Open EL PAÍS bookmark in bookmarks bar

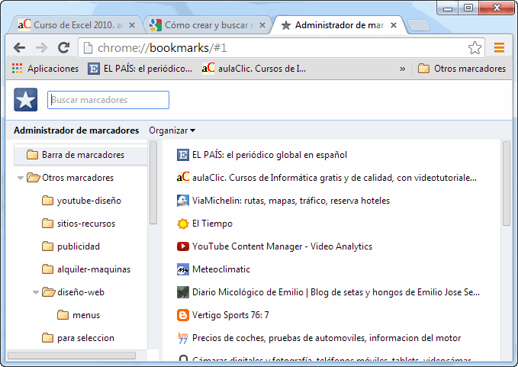pos(140,69)
